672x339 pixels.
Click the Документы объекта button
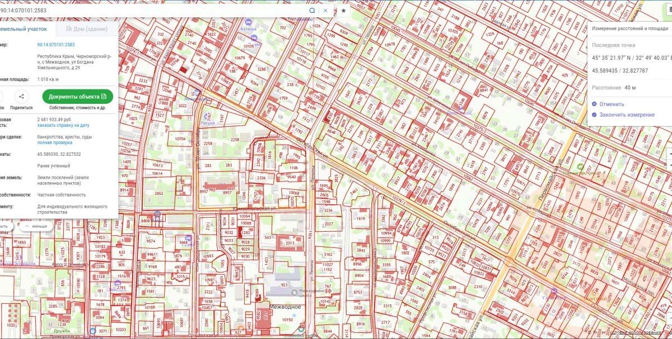point(77,97)
